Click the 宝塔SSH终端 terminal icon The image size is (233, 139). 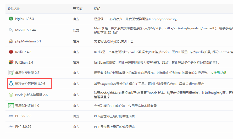click(11, 106)
